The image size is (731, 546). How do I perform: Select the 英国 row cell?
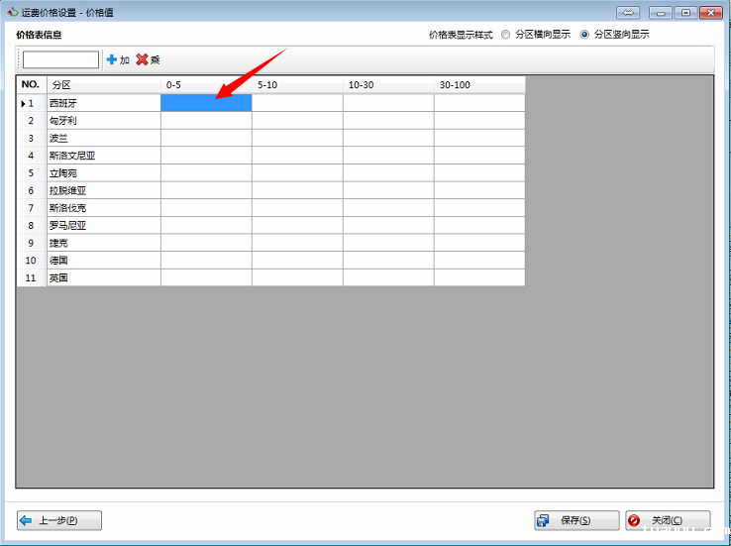103,277
